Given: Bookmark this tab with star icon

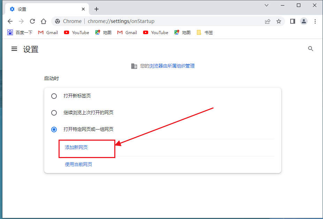Looking at the screenshot, I should point(279,21).
